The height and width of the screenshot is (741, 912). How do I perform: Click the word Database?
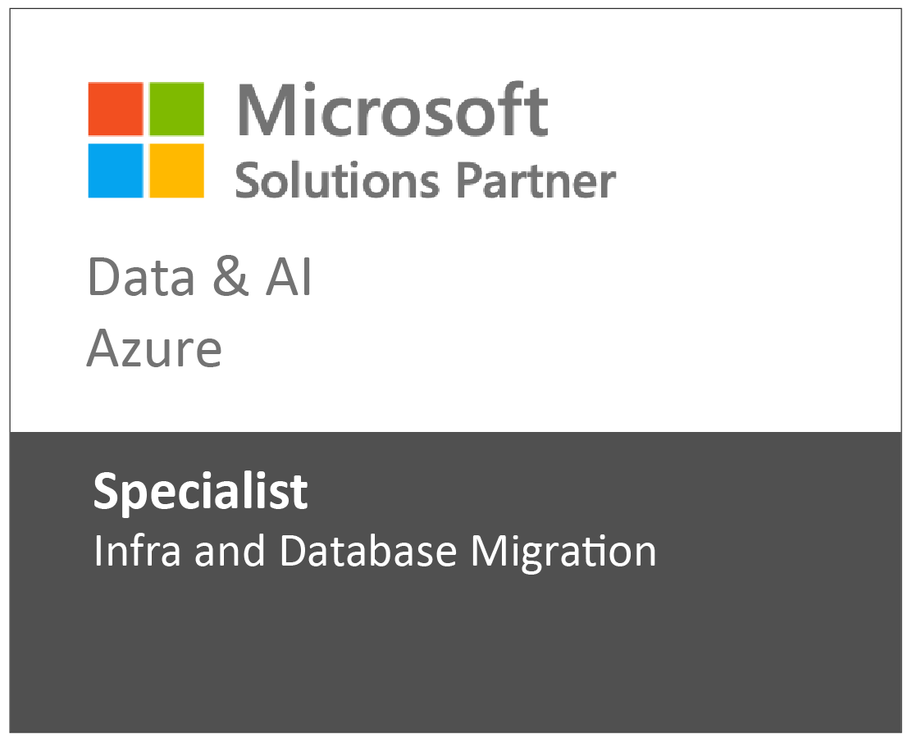pos(368,550)
